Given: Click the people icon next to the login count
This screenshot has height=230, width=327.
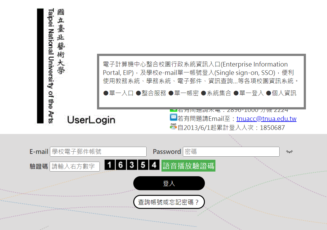Looking at the screenshot, I should (x=173, y=127).
